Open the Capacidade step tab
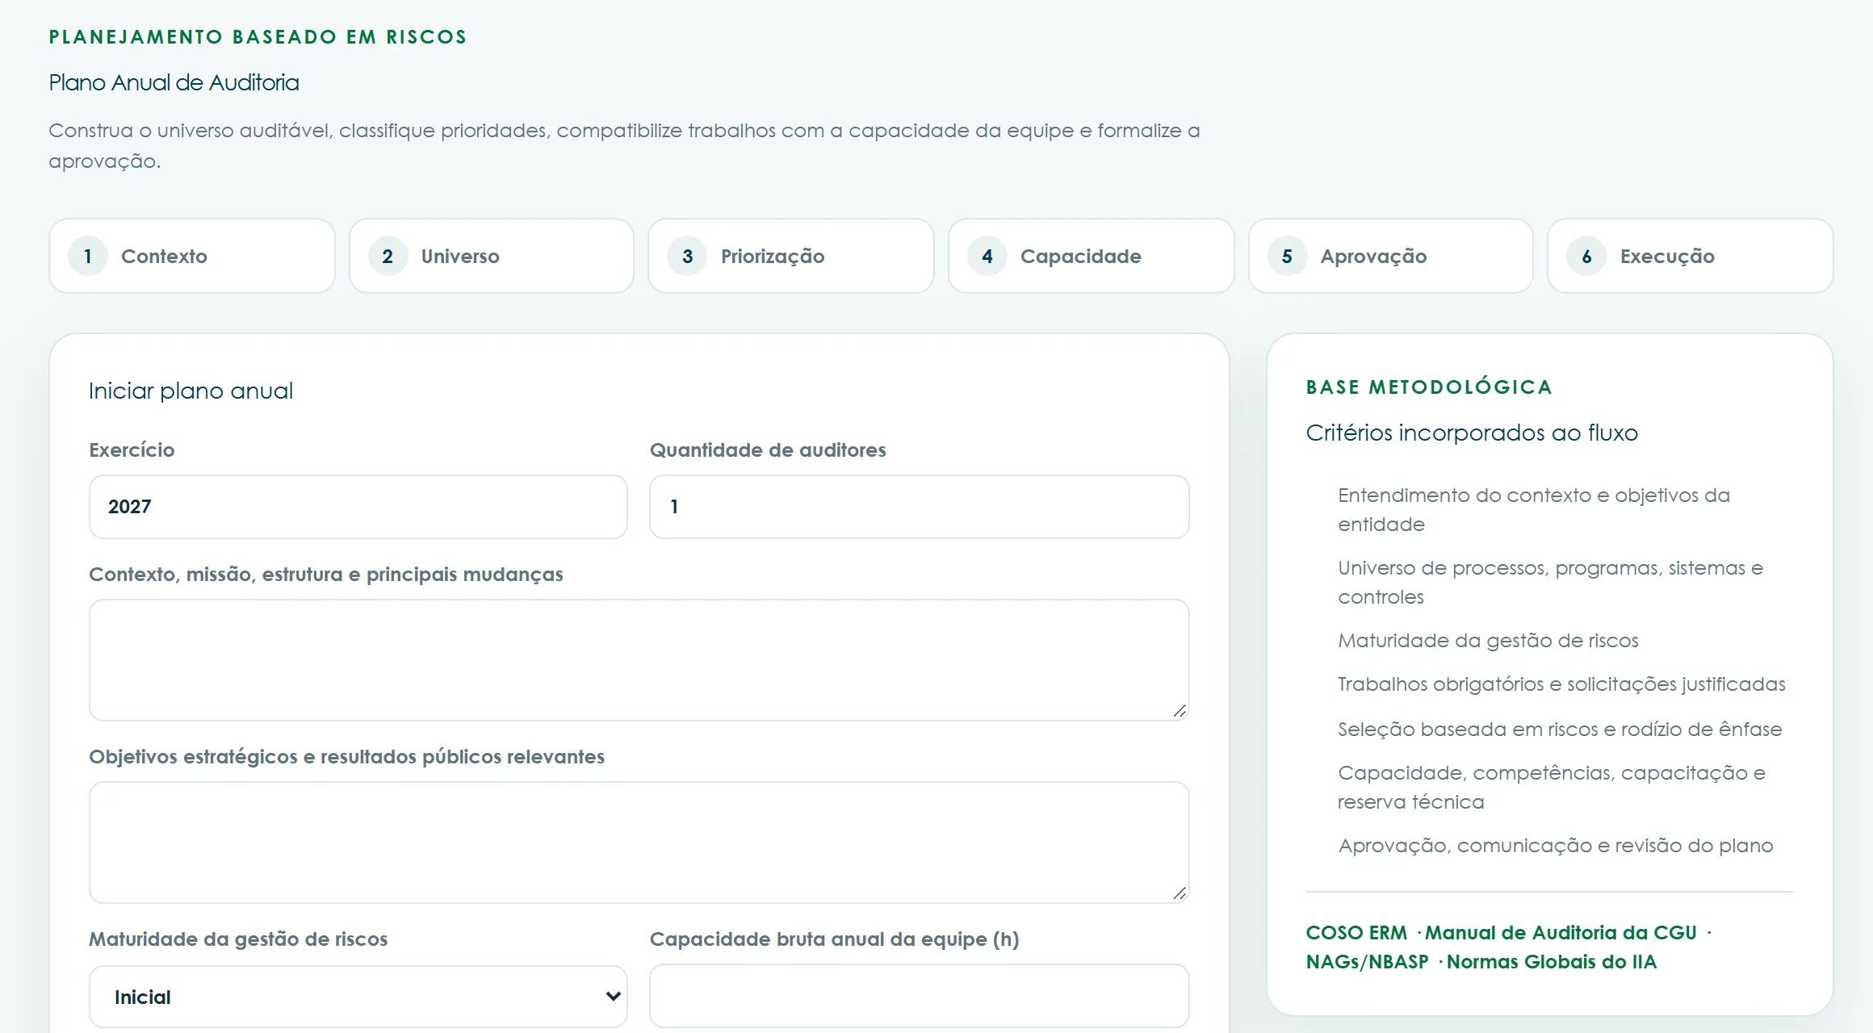 1092,256
